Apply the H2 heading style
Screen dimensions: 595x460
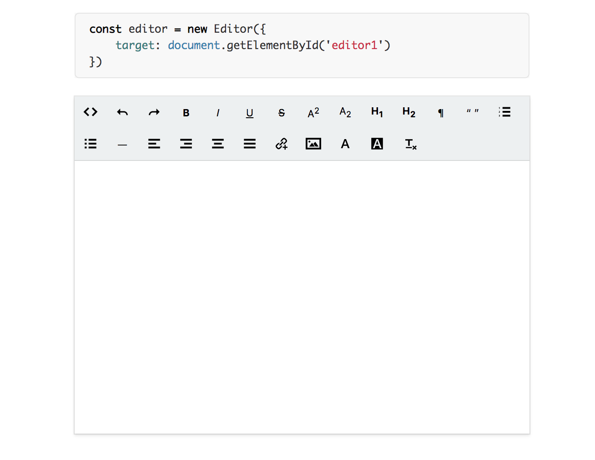[x=408, y=112]
